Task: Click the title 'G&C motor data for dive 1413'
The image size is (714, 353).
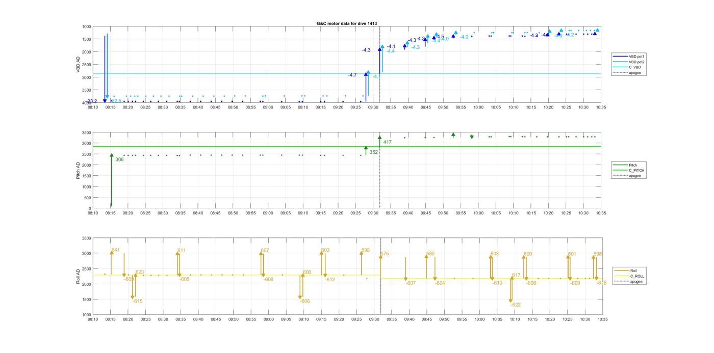Action: tap(347, 23)
